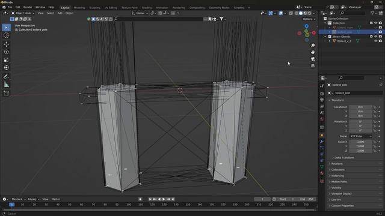The image size is (385, 216).
Task: Open the Object Mode dropdown
Action: tap(23, 13)
